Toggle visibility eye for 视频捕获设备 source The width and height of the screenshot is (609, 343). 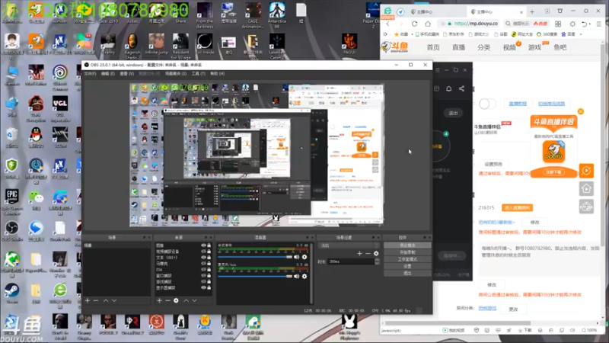click(x=203, y=252)
